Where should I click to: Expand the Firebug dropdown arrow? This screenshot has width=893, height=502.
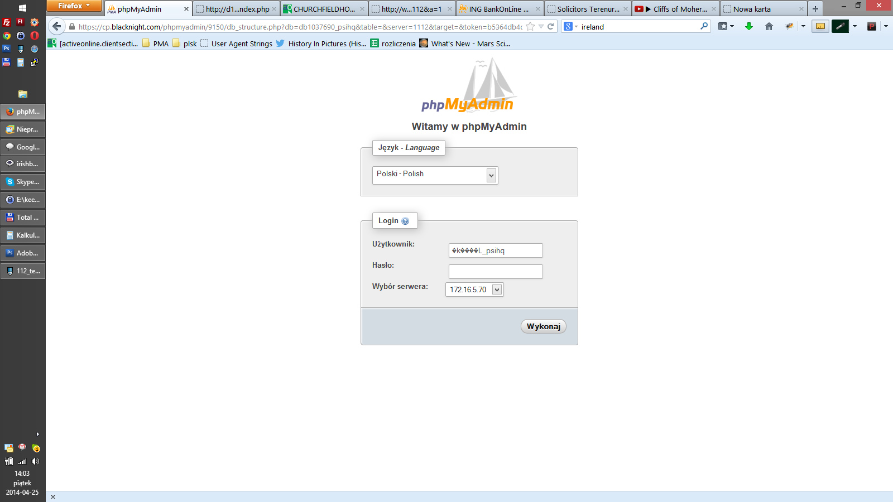(803, 26)
